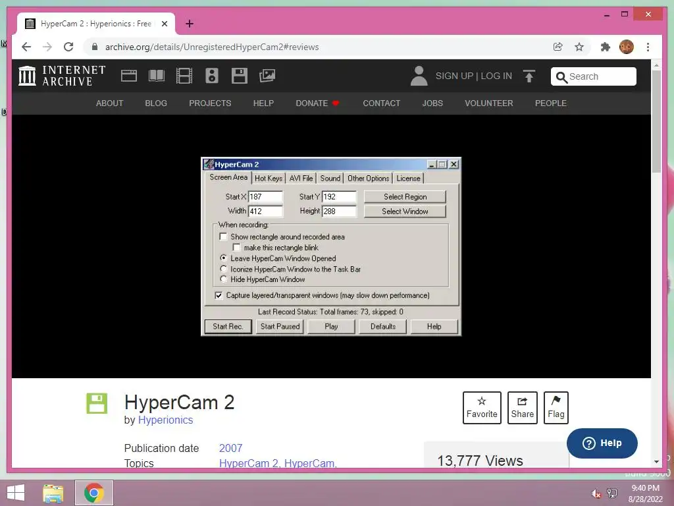Open the Texts book icon
The height and width of the screenshot is (506, 674).
[157, 76]
